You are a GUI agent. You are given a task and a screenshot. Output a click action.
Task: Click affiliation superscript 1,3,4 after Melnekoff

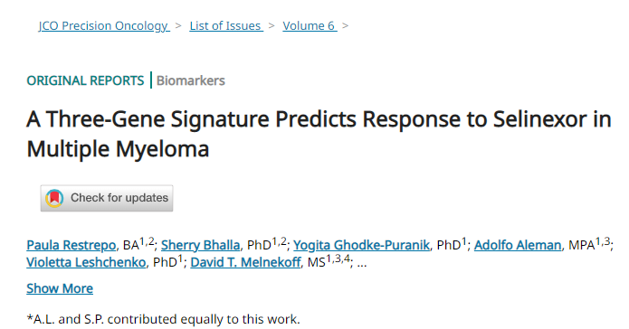(x=338, y=258)
